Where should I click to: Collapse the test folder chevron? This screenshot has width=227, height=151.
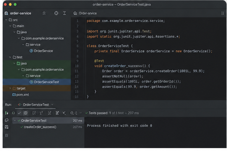click(x=10, y=57)
